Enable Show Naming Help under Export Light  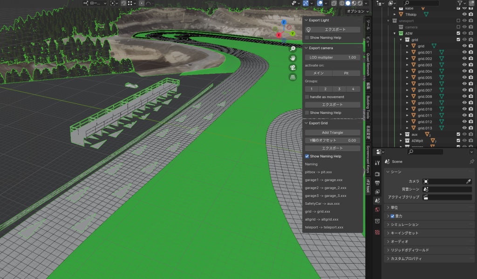(307, 37)
